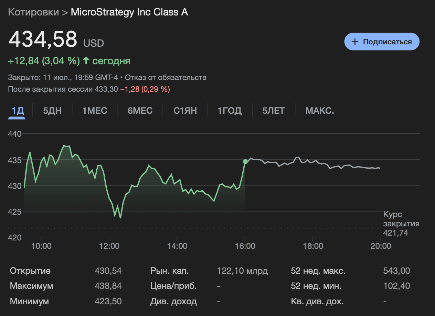Click the Рын. кап. label
This screenshot has height=316, width=435.
[170, 271]
